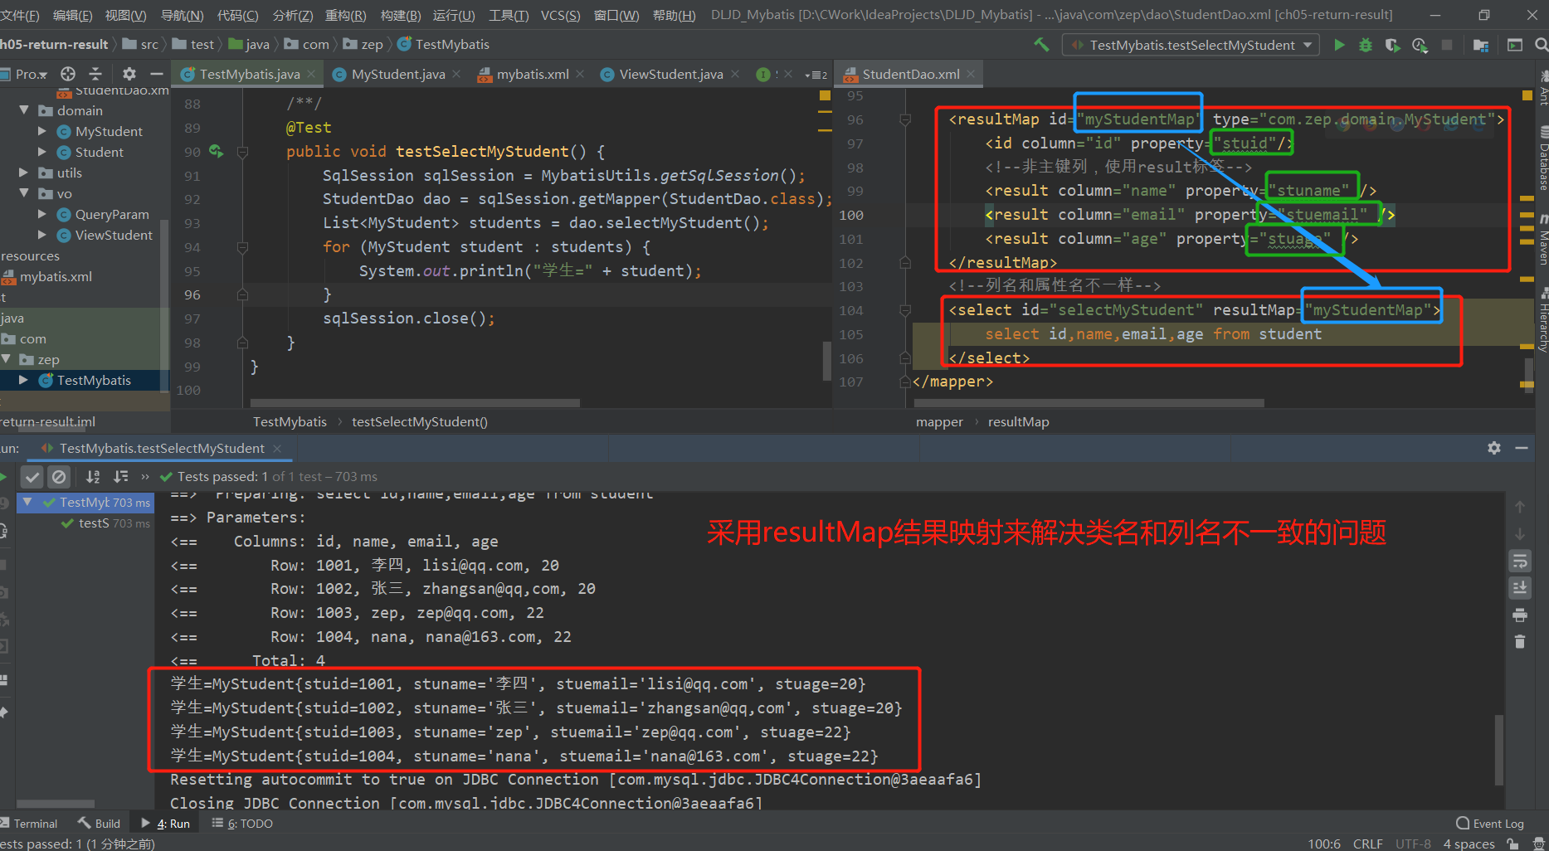Close the StudentDao.xml tab
This screenshot has height=851, width=1549.
(x=972, y=74)
